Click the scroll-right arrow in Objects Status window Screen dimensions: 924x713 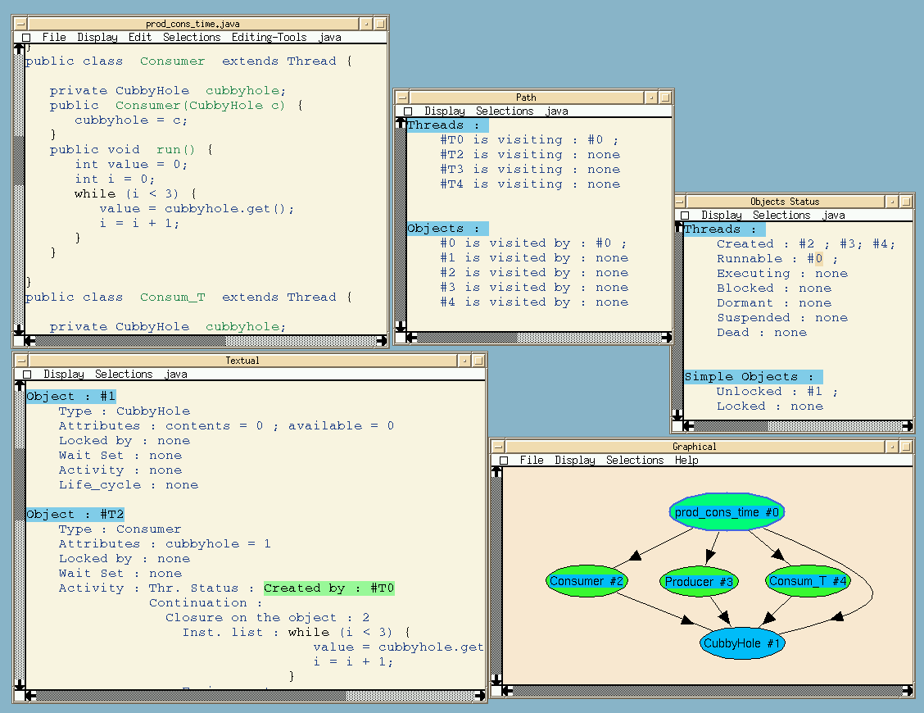908,426
